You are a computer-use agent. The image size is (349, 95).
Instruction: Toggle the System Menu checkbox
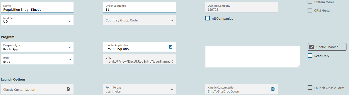(x=310, y=2)
